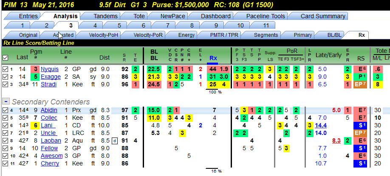Uncheck the Cherry row checkbox

5,164
